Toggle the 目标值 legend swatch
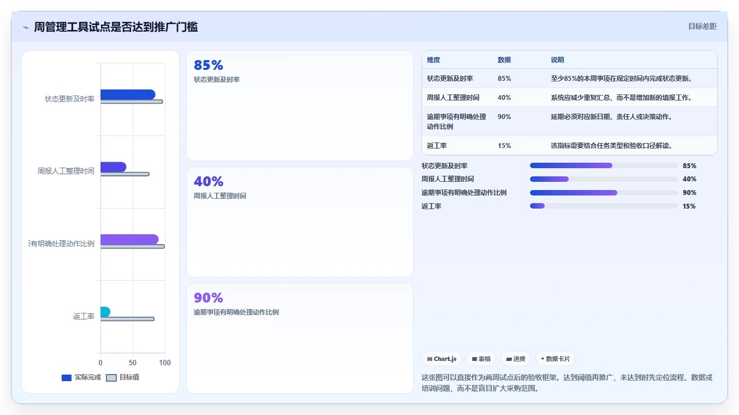Image resolution: width=739 pixels, height=415 pixels. (111, 378)
